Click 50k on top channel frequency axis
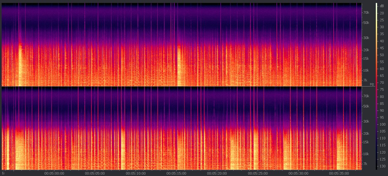Image resolution: width=388 pixels, height=176 pixels. (366, 23)
